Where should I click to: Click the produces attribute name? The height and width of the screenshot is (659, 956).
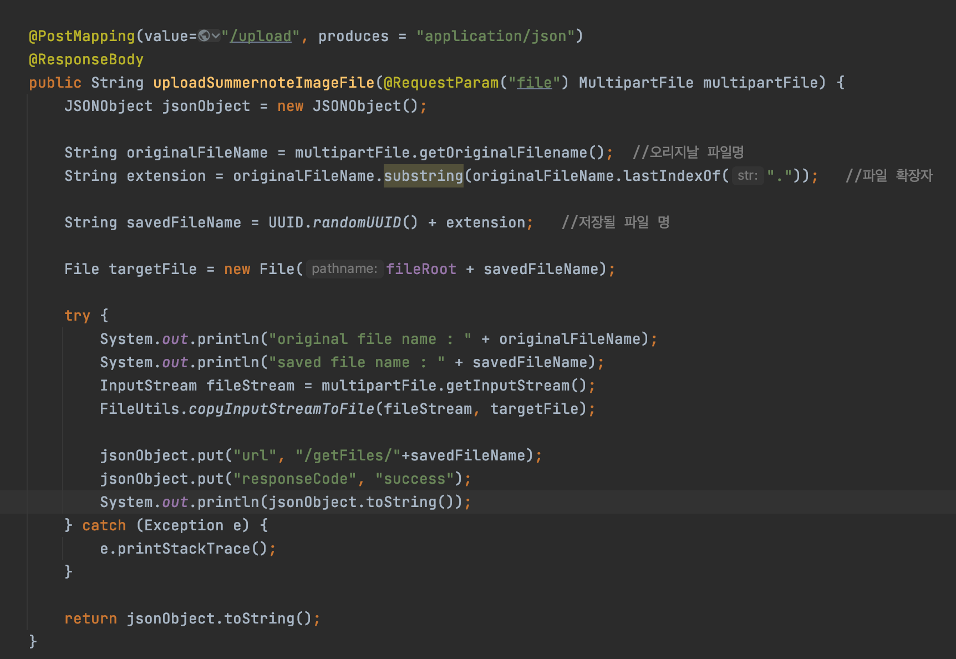click(x=353, y=36)
